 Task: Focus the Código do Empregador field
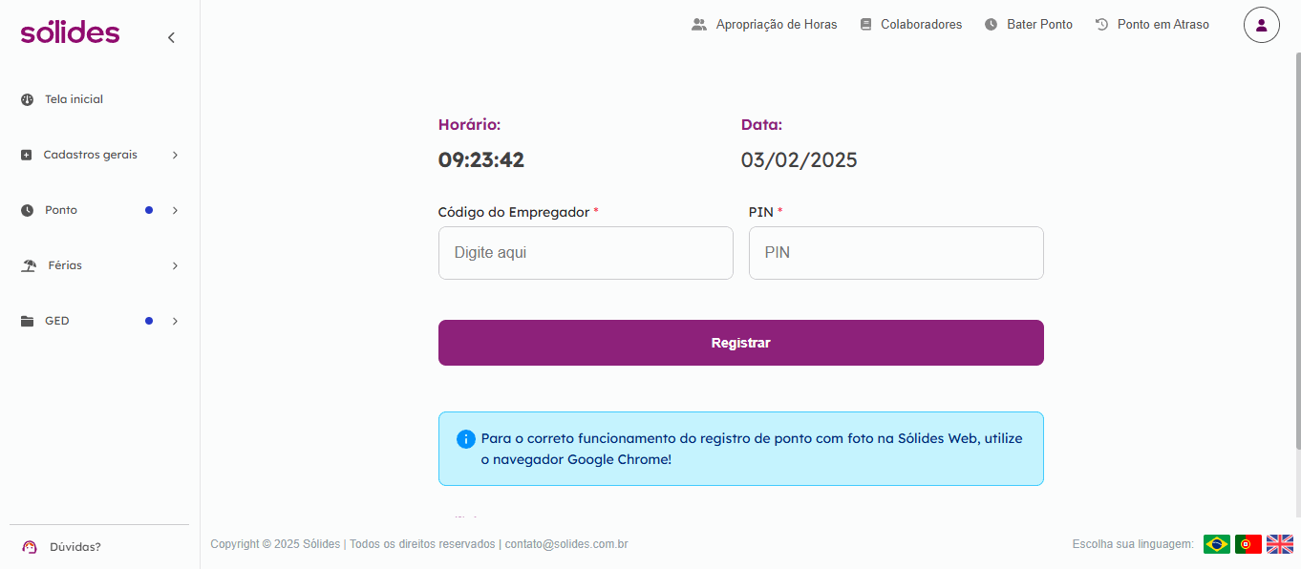[x=586, y=253]
